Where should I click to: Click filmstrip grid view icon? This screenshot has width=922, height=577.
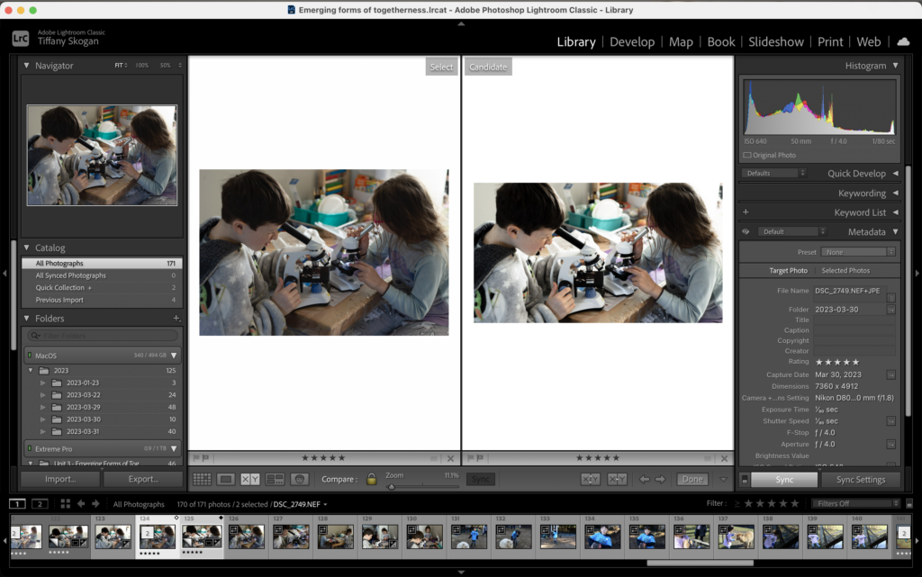pyautogui.click(x=65, y=503)
